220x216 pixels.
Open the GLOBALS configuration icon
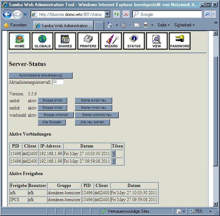point(42,41)
